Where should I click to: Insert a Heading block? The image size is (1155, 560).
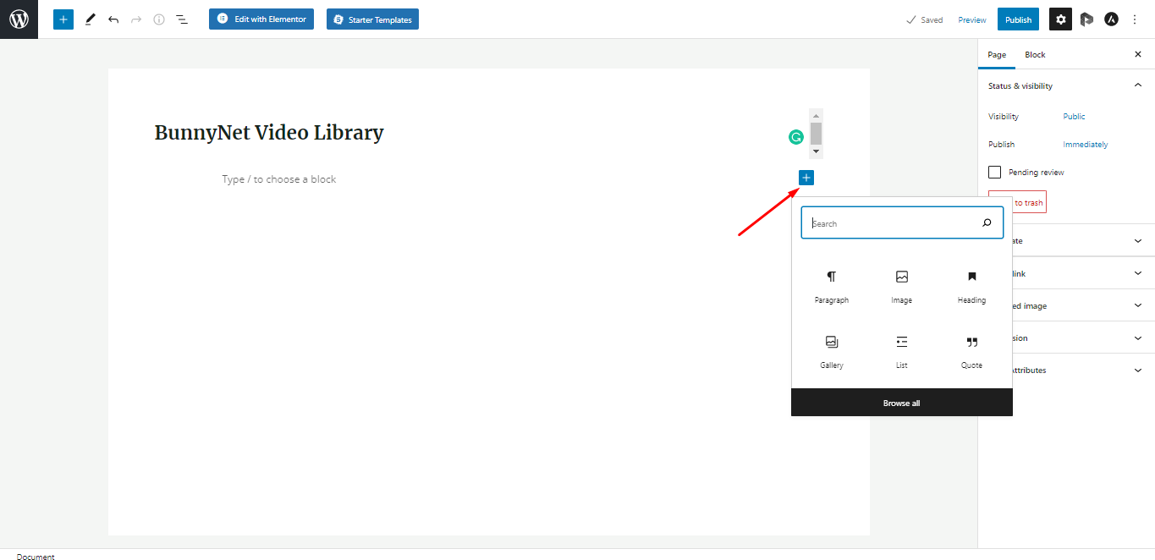pos(971,288)
